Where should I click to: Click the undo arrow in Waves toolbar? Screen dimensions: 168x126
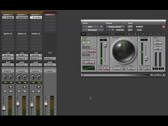click(89, 34)
